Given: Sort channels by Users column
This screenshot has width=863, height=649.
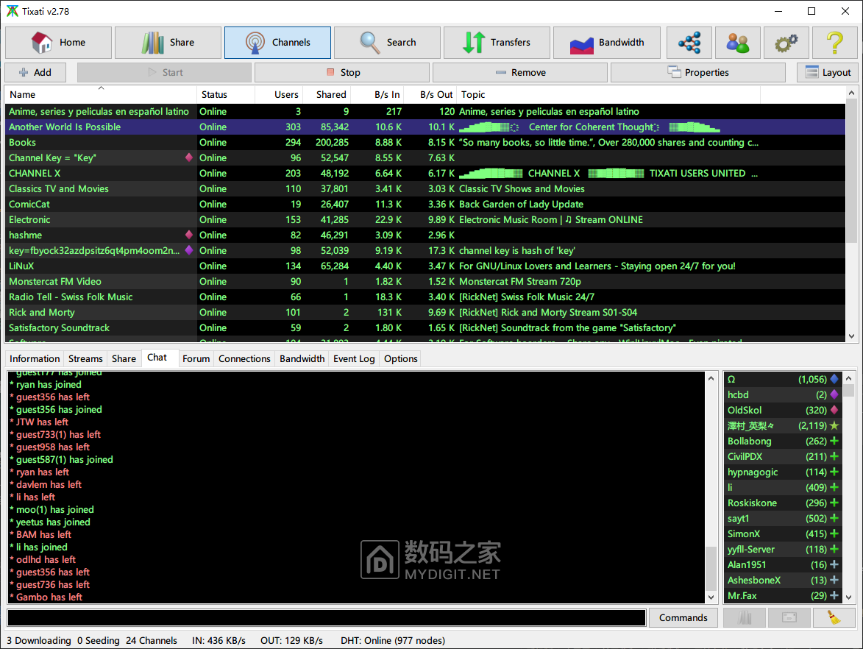Looking at the screenshot, I should (279, 94).
